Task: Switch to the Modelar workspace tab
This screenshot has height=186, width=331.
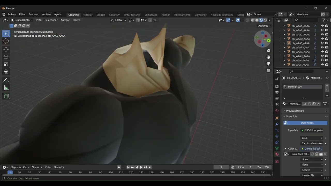Action: pyautogui.click(x=88, y=15)
